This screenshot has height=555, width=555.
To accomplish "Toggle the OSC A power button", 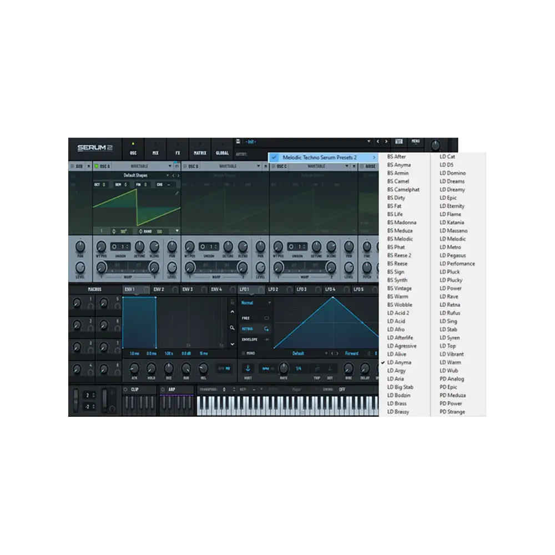I will (x=96, y=166).
